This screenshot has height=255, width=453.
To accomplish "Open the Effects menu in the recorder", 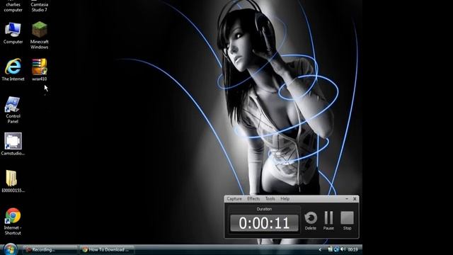I will [253, 198].
